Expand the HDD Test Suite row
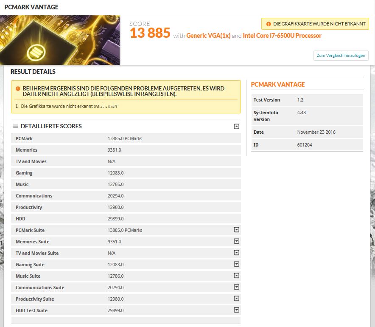375x327 pixels. pos(236,310)
